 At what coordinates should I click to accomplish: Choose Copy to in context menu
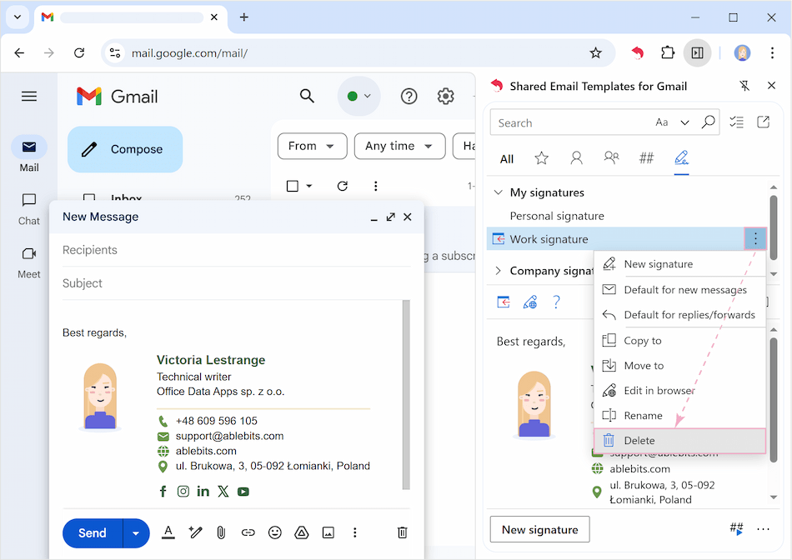point(679,341)
